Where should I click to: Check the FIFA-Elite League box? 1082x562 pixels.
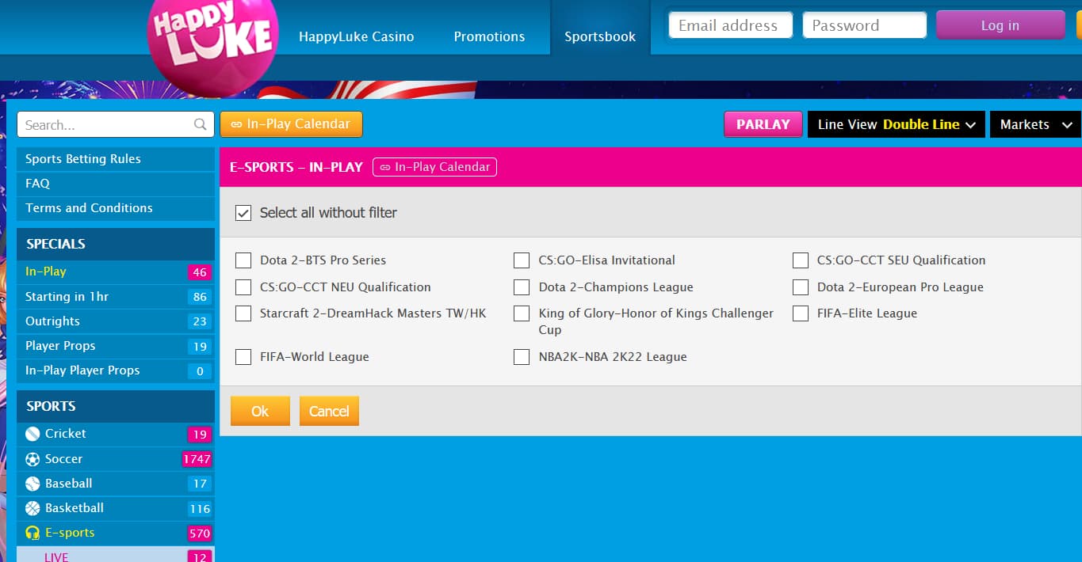pyautogui.click(x=801, y=313)
